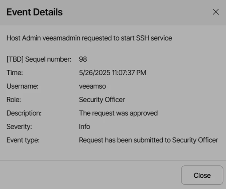Select the username value veeamso
This screenshot has width=226, height=189.
(x=92, y=86)
